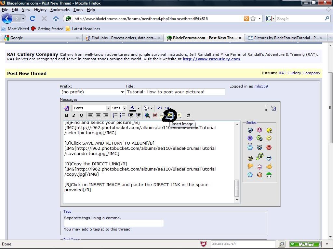The image size is (333, 249).
Task: Open the mlu359 user profile link
Action: pos(261,86)
